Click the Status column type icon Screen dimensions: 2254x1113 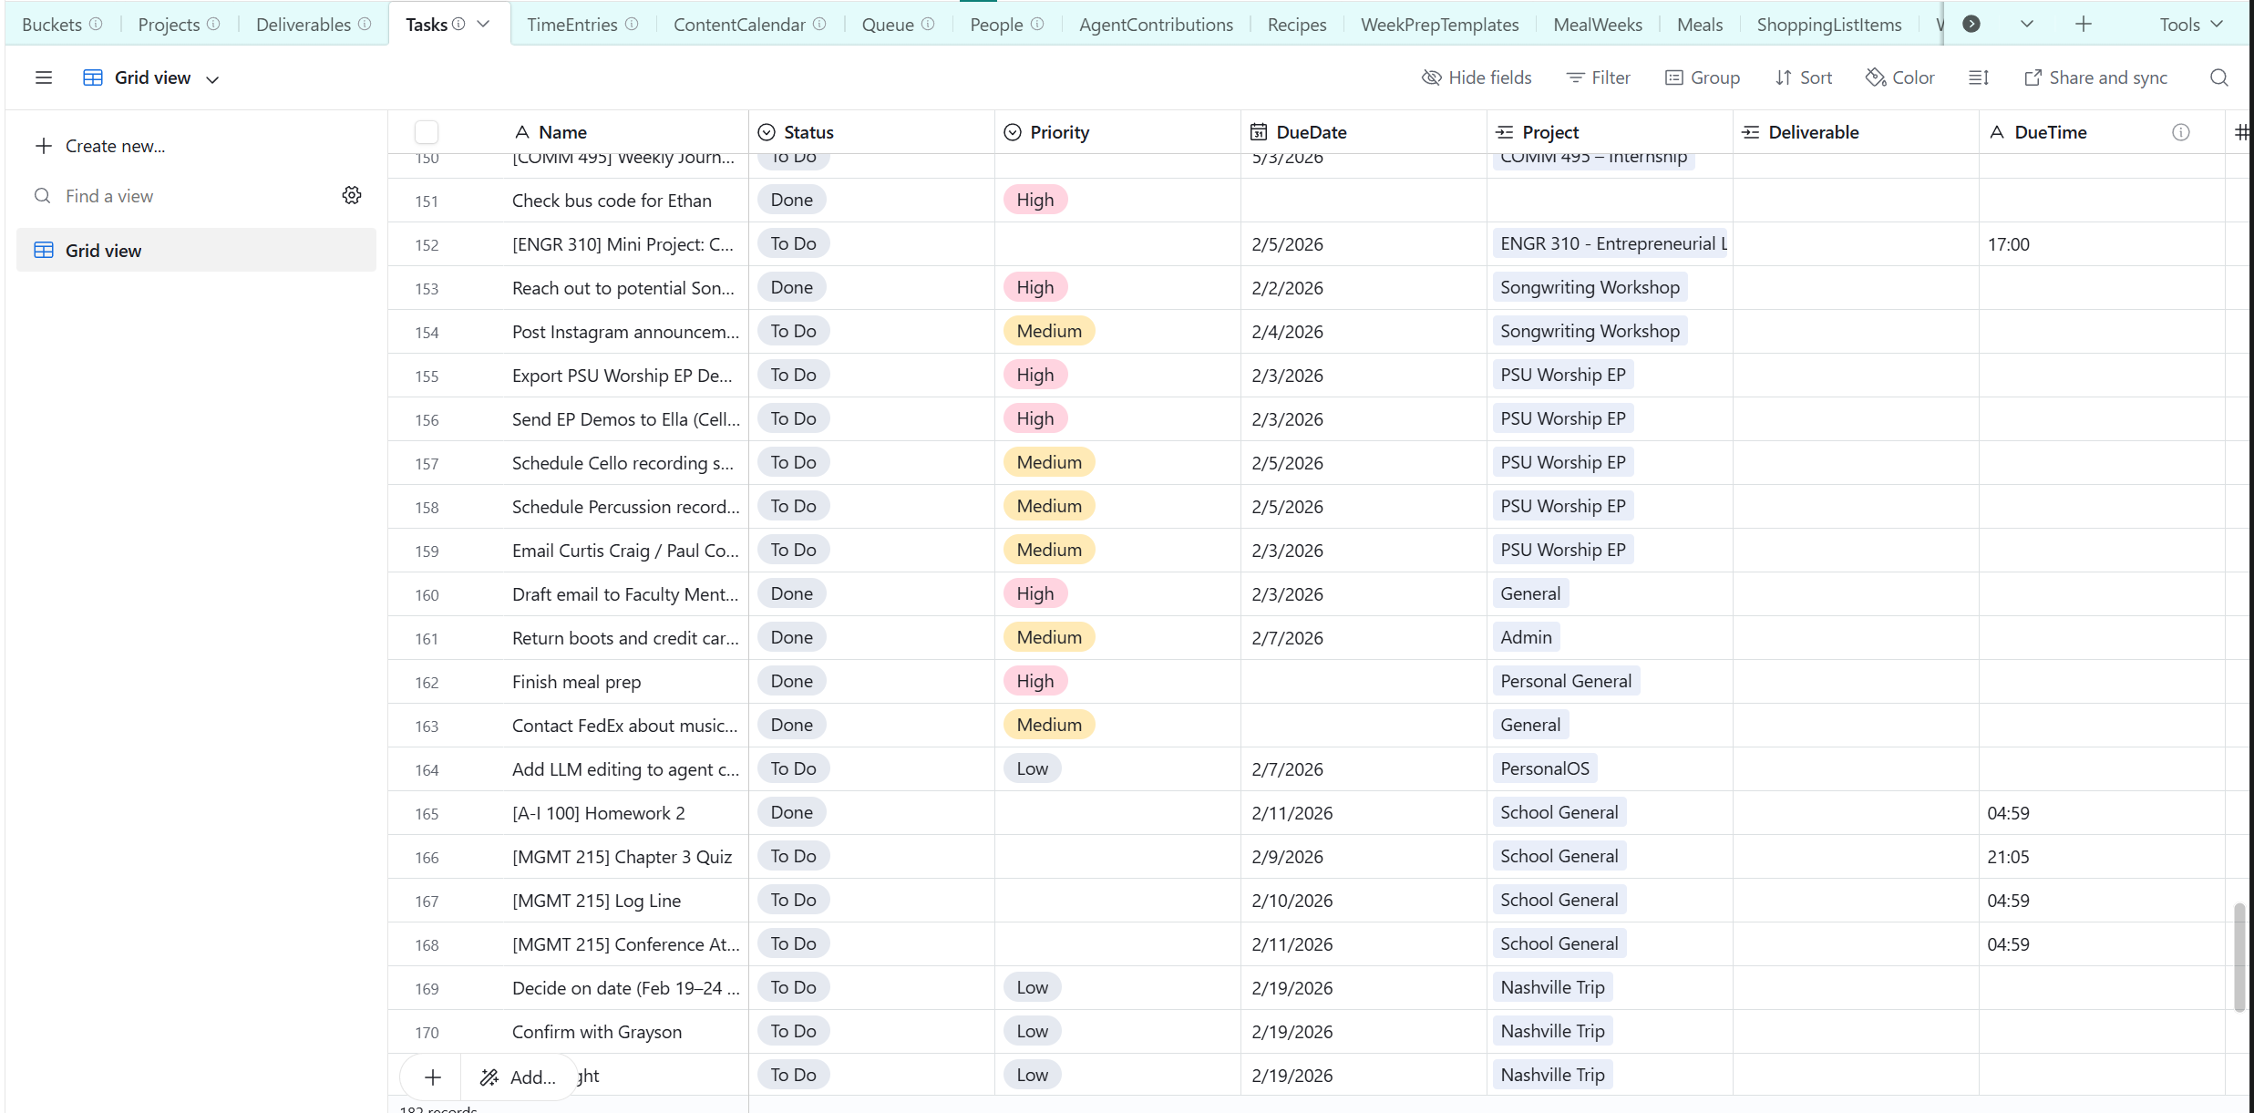click(767, 132)
